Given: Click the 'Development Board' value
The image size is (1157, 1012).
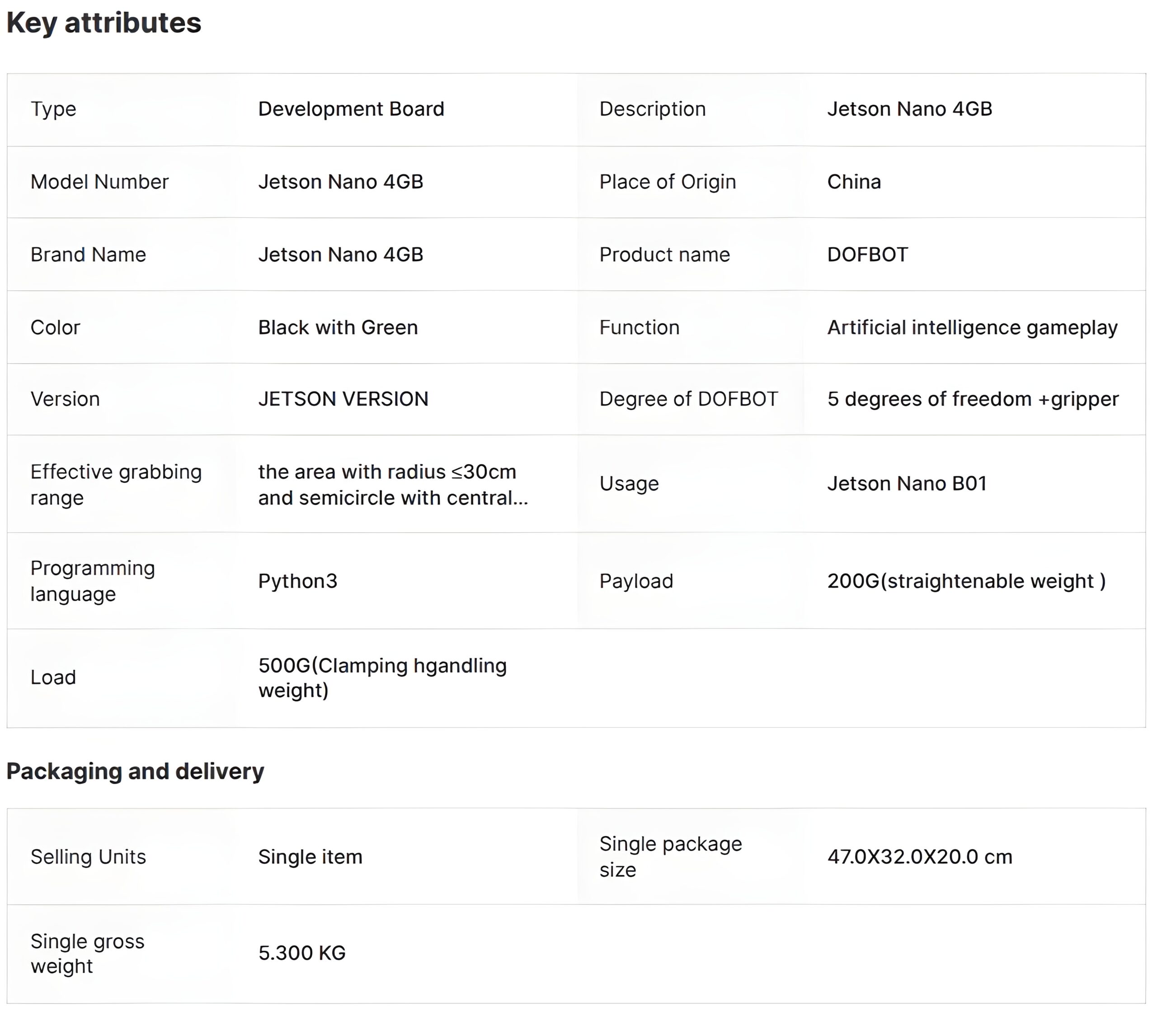Looking at the screenshot, I should 351,109.
